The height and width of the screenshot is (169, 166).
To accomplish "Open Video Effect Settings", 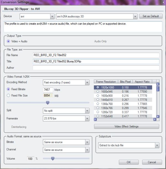I will pos(126,127).
